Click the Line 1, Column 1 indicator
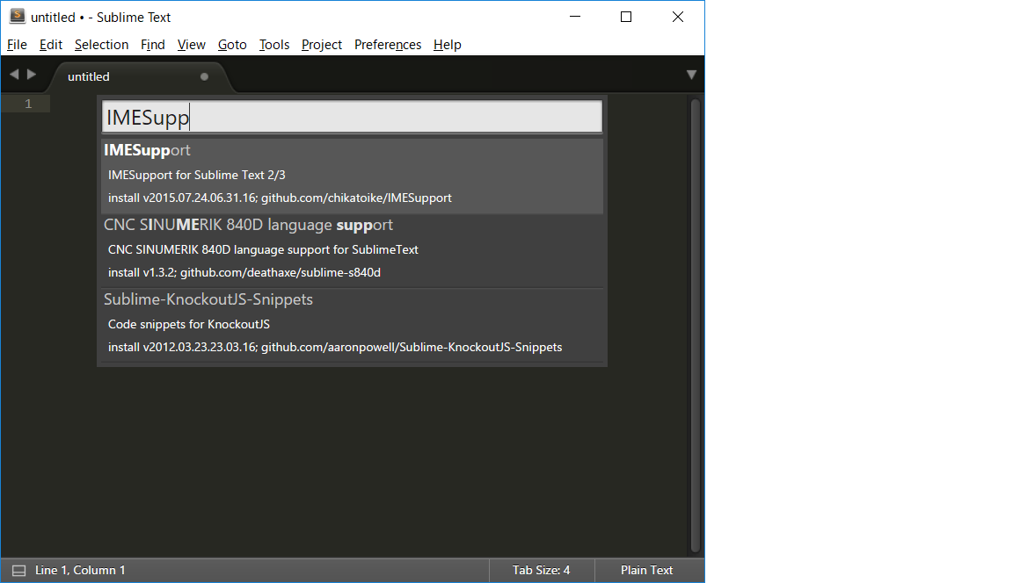The width and height of the screenshot is (1013, 583). pos(79,570)
